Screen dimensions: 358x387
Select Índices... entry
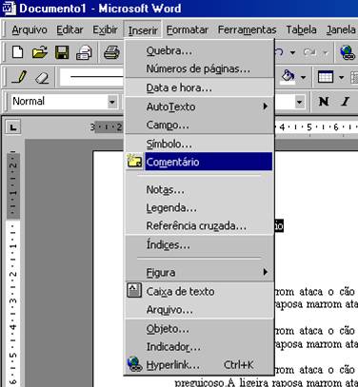[199, 244]
